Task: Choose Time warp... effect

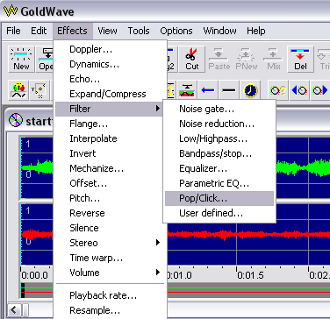Action: 109,258
